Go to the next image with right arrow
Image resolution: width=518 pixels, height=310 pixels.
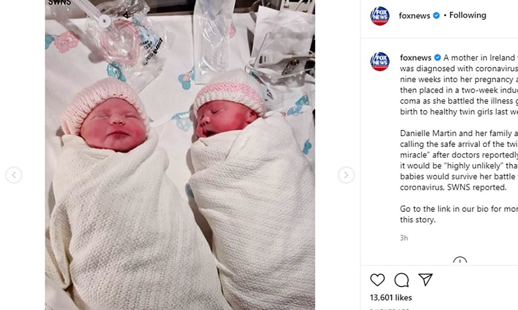pyautogui.click(x=346, y=175)
